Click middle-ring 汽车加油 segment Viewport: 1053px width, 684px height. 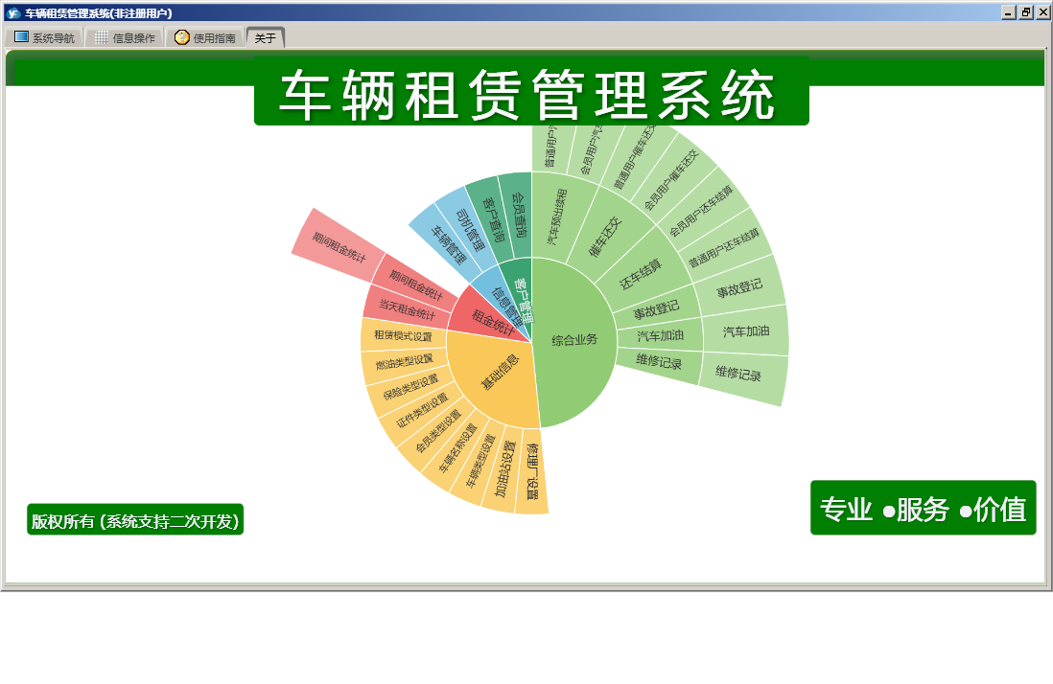[x=660, y=336]
